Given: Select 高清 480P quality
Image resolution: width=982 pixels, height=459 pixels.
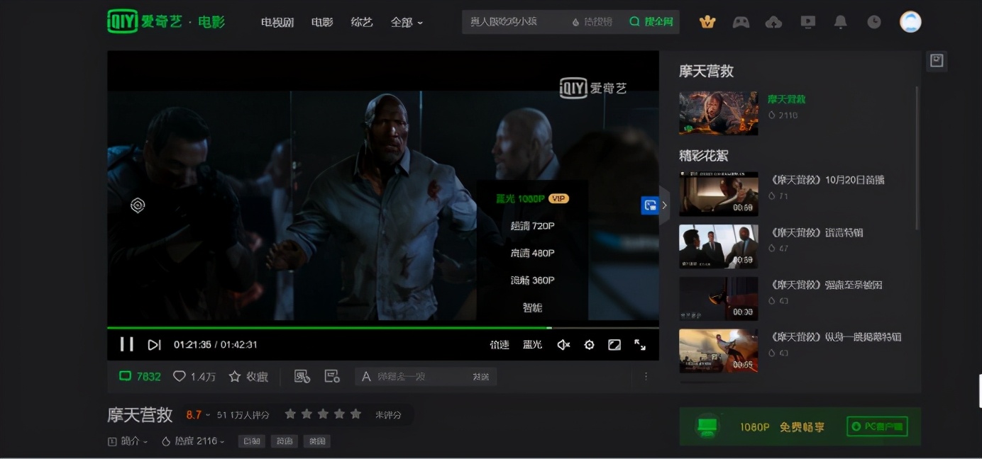Looking at the screenshot, I should (532, 253).
